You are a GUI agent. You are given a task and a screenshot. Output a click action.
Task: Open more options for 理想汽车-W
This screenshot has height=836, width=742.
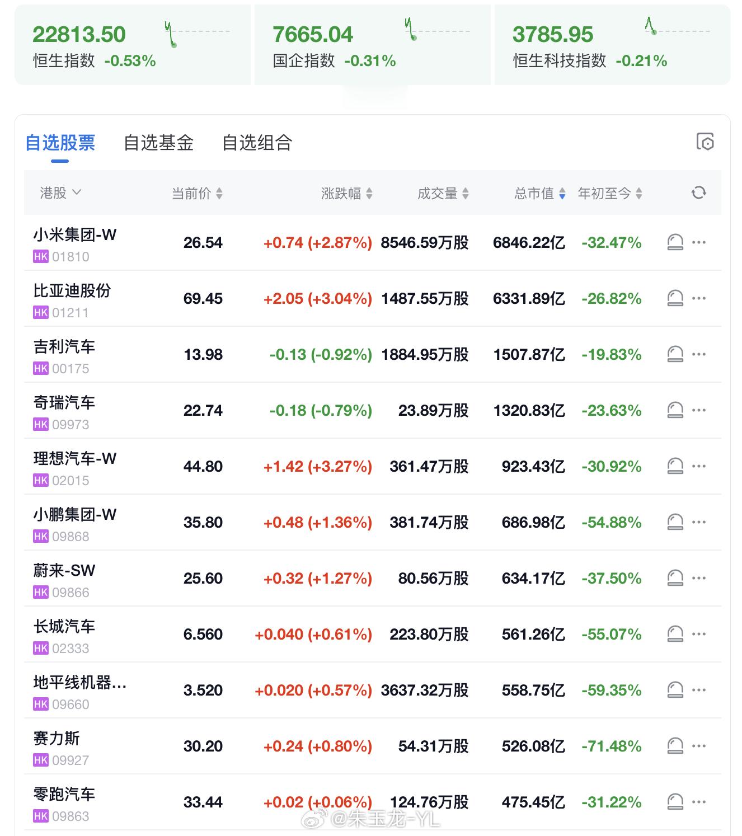699,466
